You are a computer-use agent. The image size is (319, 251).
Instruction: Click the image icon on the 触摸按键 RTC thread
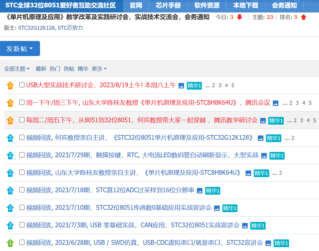coord(264,156)
